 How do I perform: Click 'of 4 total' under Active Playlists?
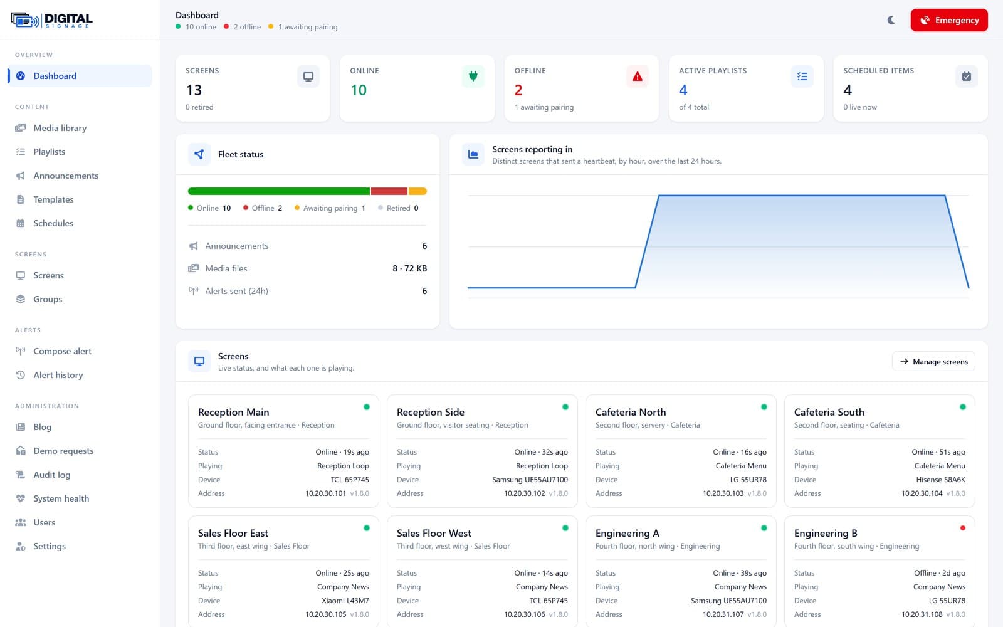[x=694, y=107]
